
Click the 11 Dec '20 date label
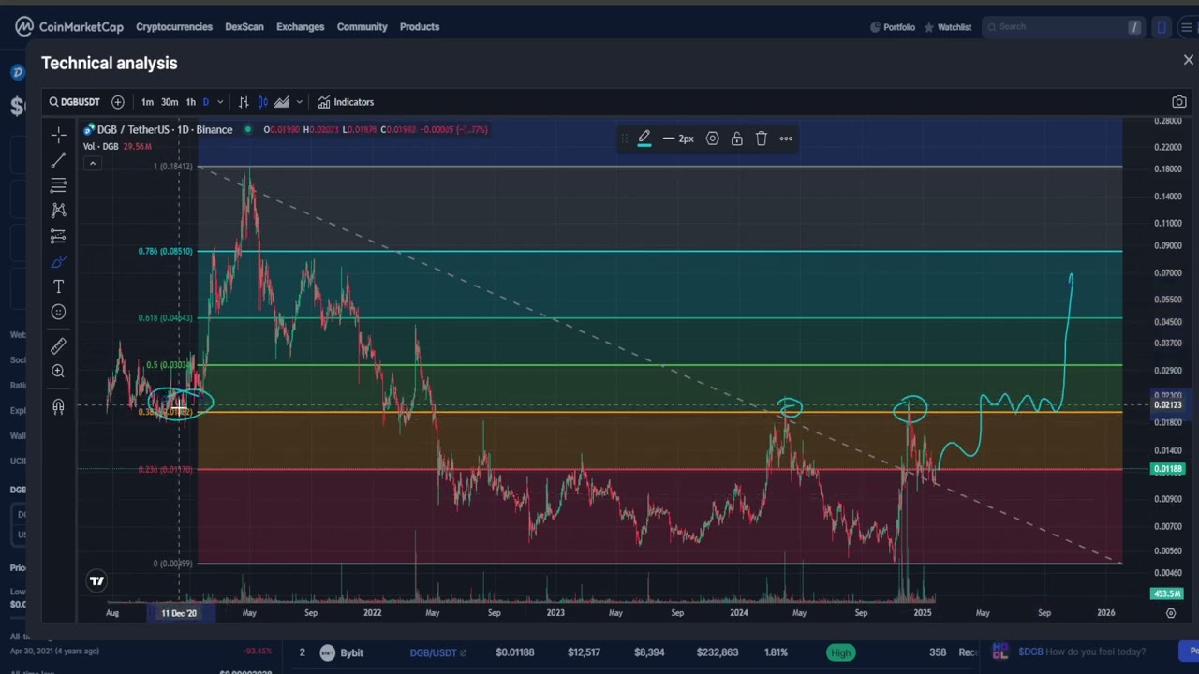coord(179,613)
